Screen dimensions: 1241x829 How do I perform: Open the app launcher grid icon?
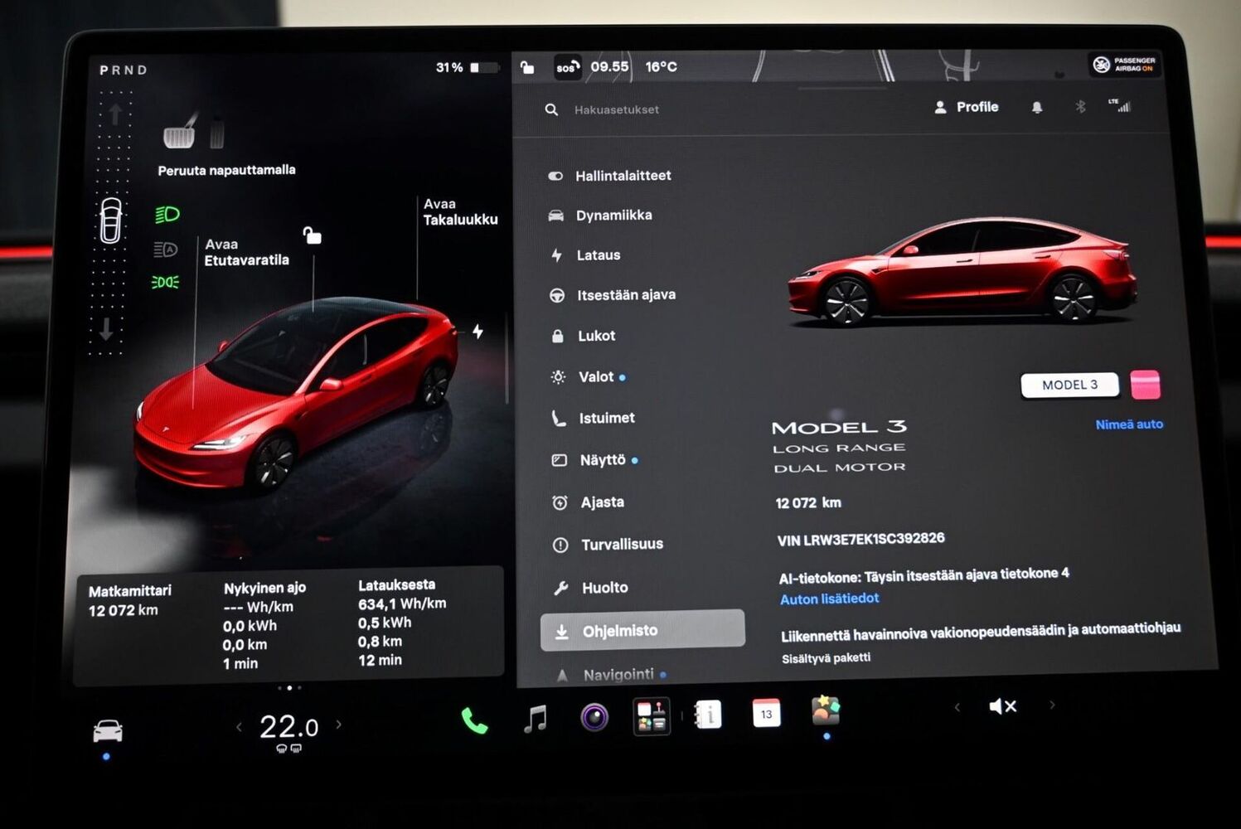click(652, 716)
